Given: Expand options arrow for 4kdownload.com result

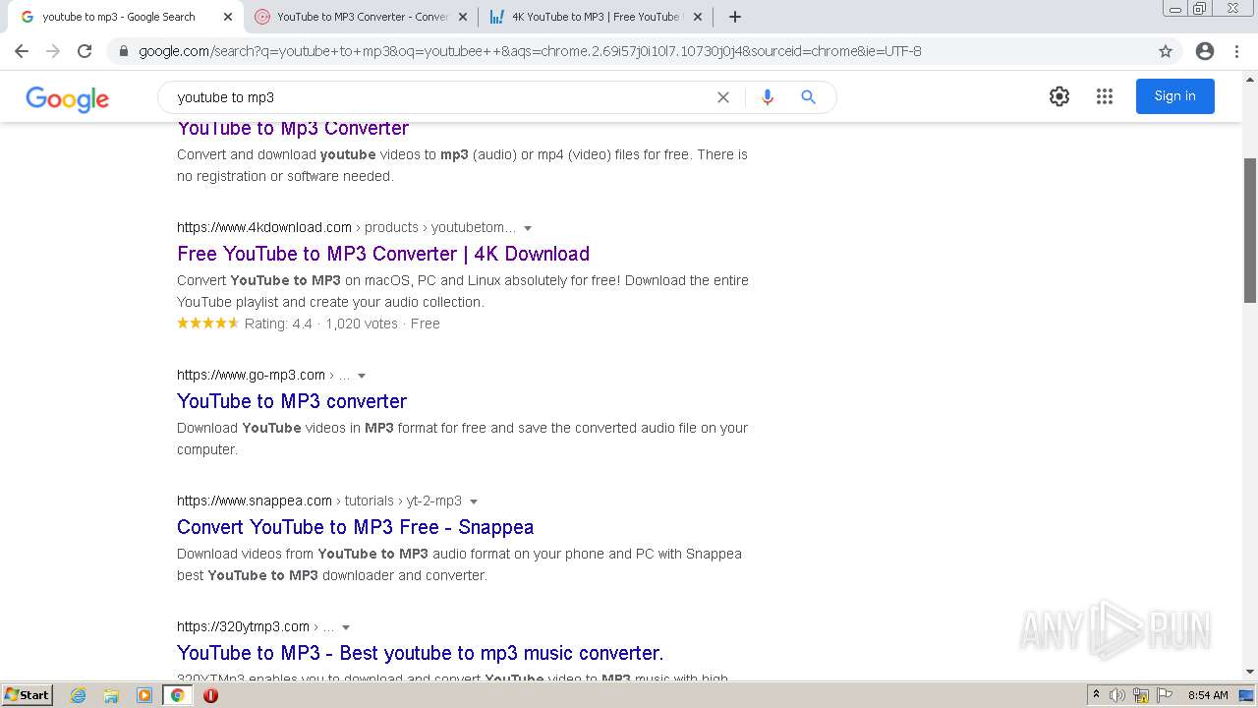Looking at the screenshot, I should tap(528, 228).
